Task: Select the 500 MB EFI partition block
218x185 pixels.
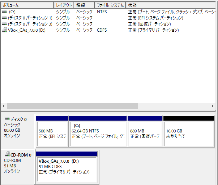Action: 52,131
